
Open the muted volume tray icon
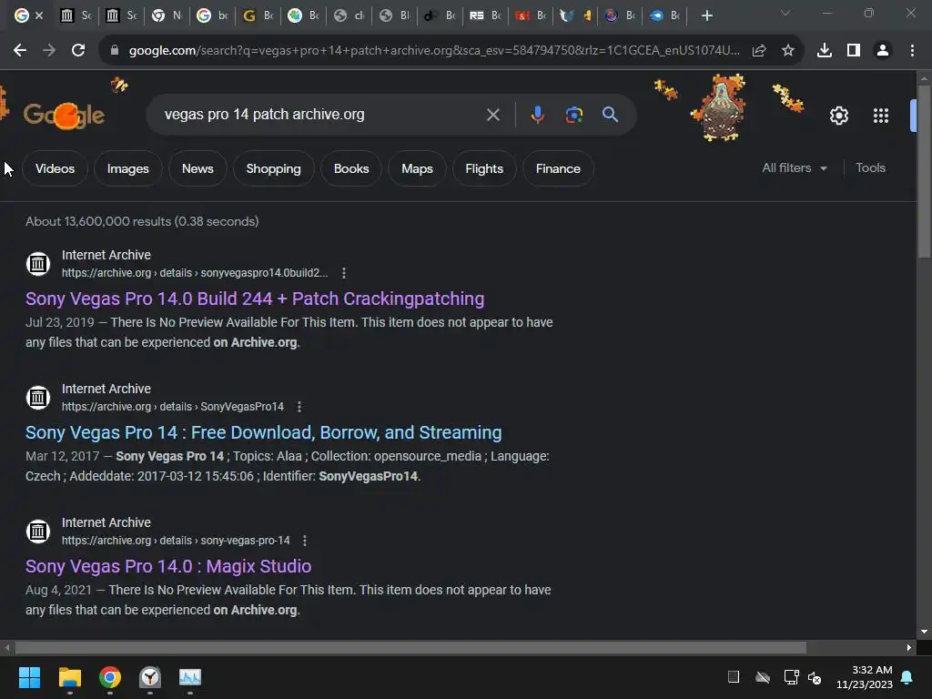tap(815, 677)
